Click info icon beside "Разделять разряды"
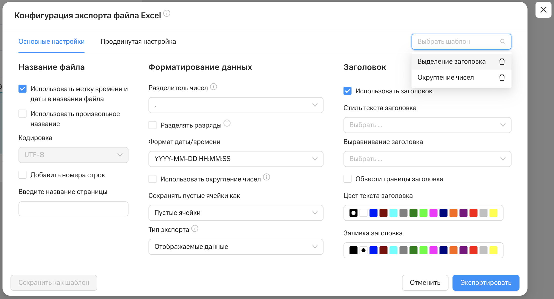554x299 pixels. (x=227, y=123)
